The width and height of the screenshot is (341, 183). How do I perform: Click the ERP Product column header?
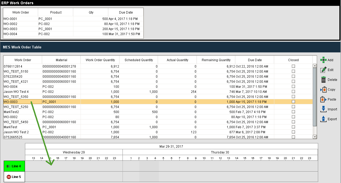(x=56, y=13)
